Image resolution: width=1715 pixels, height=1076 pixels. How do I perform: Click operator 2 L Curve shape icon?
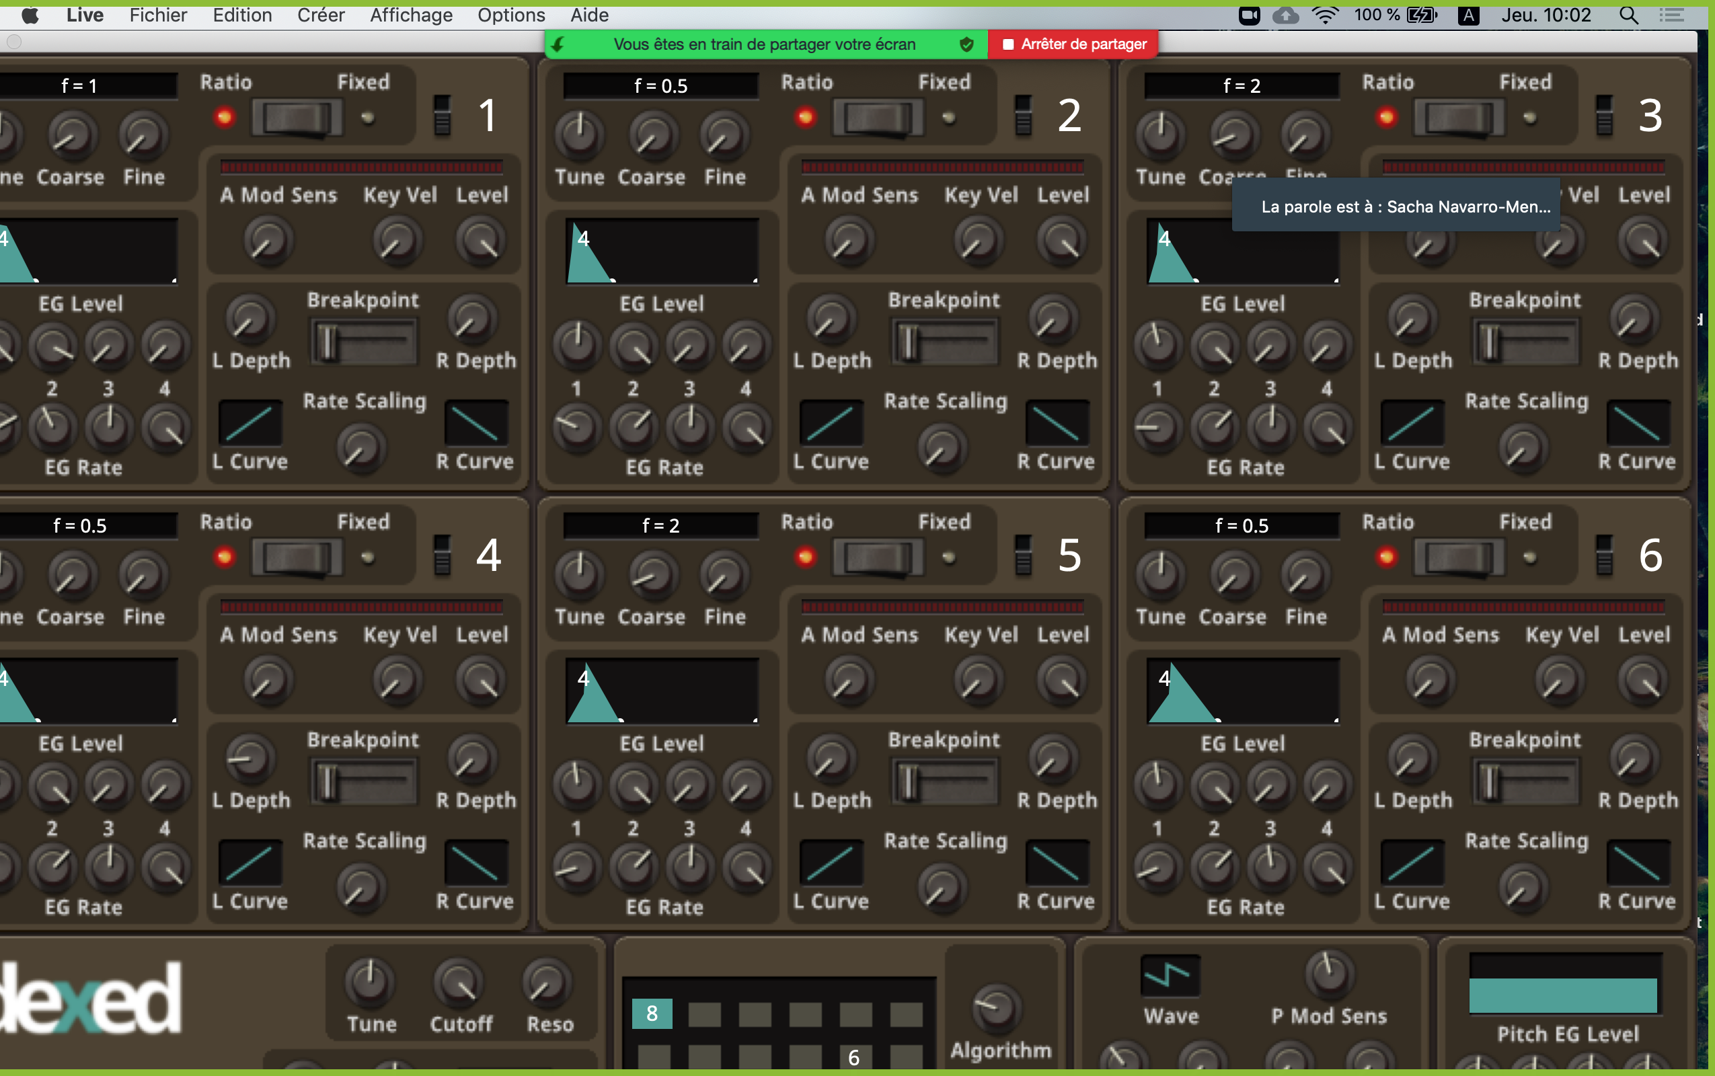coord(831,423)
